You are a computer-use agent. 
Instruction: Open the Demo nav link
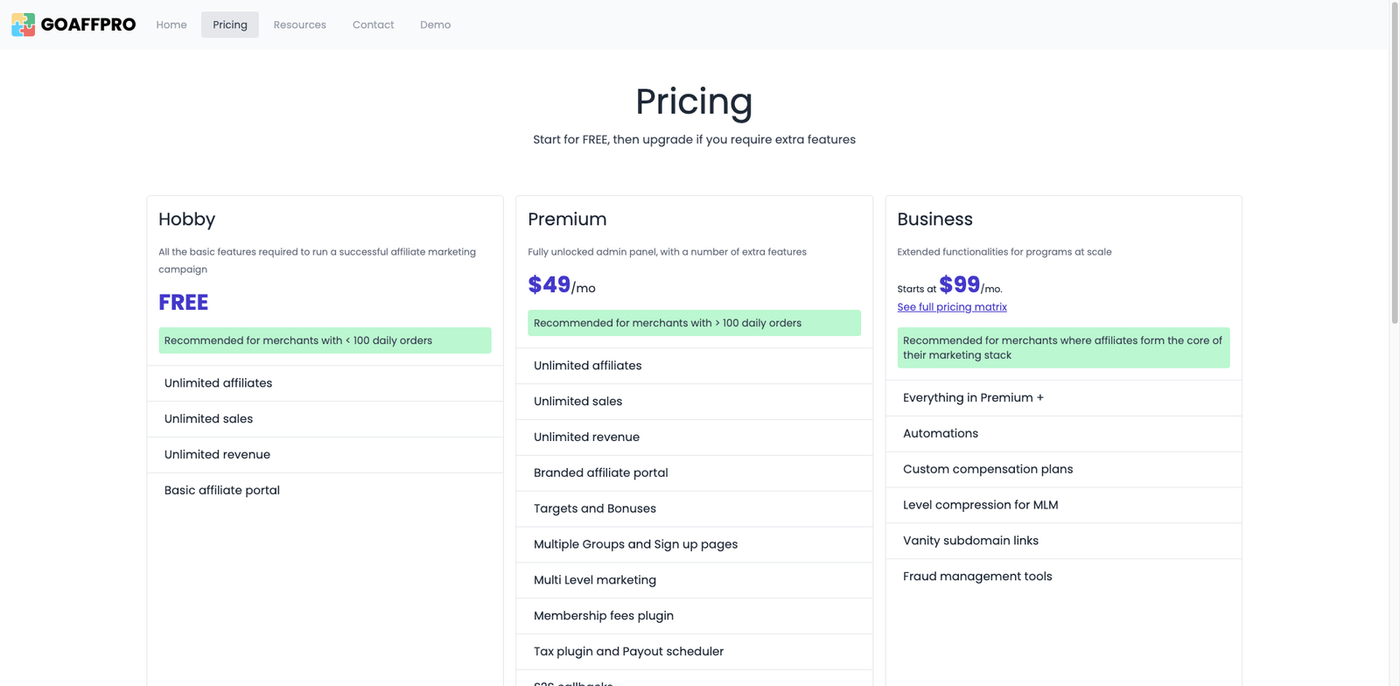pos(436,24)
